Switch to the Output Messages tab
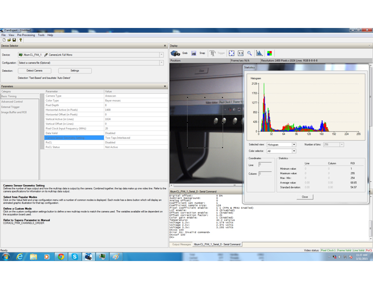This screenshot has width=373, height=289. [x=181, y=244]
